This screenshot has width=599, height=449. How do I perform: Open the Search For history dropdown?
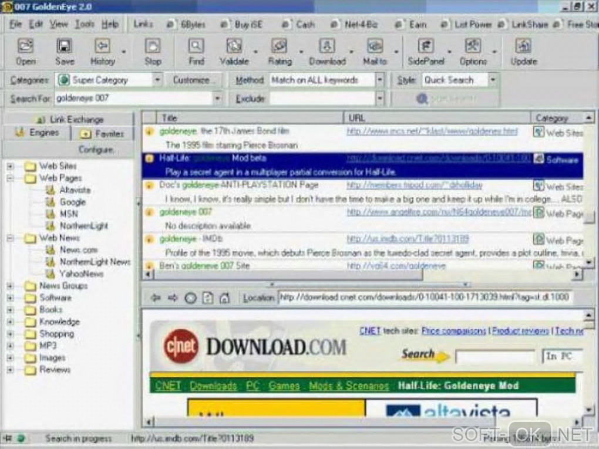pos(217,99)
